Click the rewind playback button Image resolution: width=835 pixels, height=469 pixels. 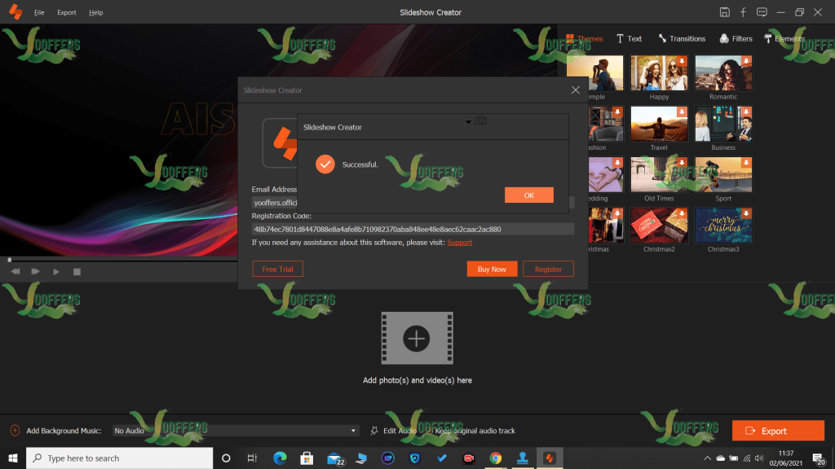[15, 272]
